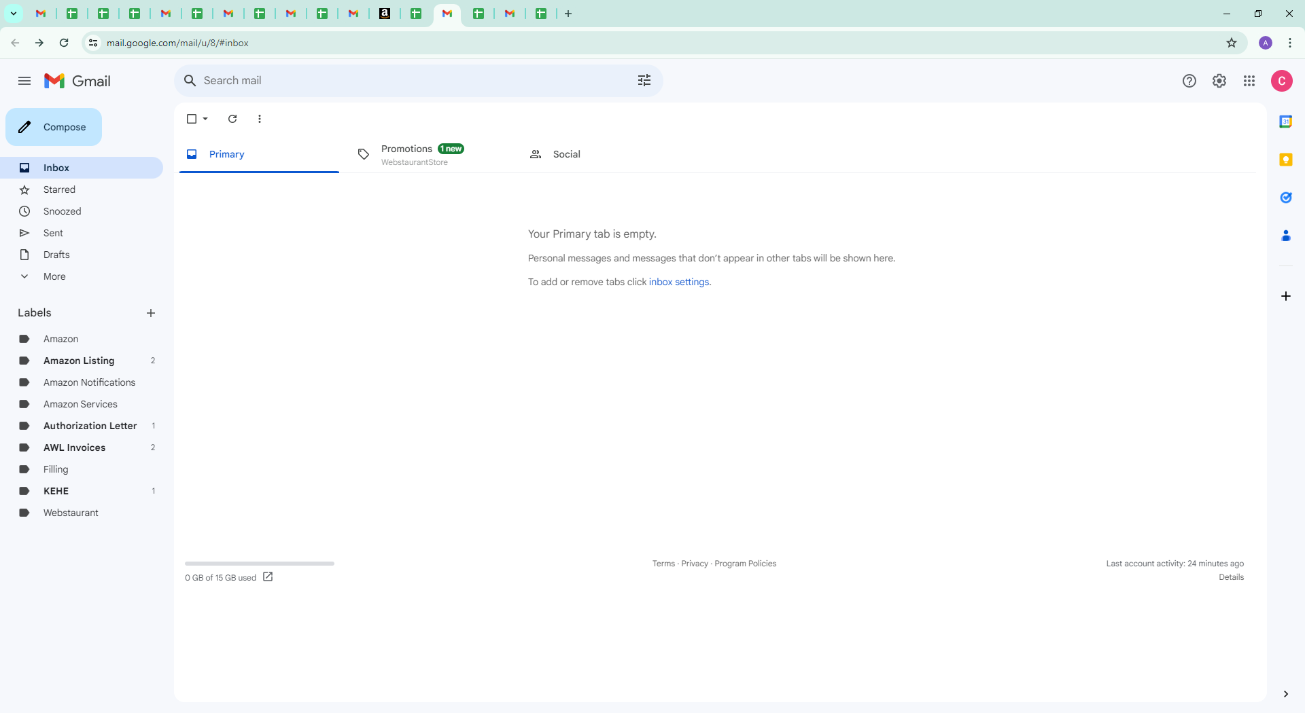View site information icon in address bar

[93, 43]
